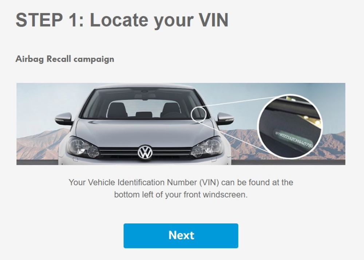Click the blue Next button
Viewport: 364px width, 260px height.
click(x=181, y=236)
